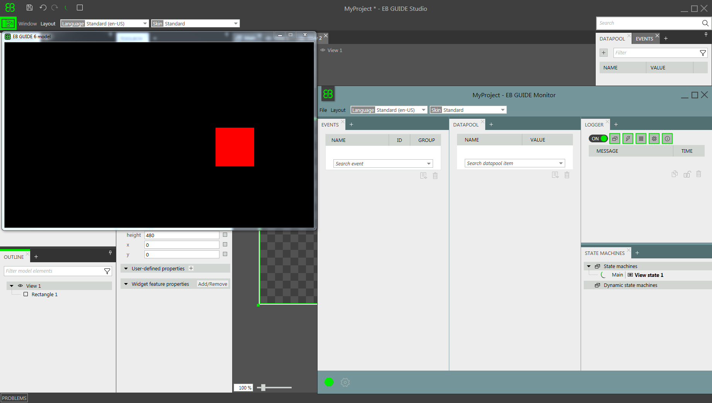The image size is (712, 403).
Task: Pin the Studio events panel
Action: (706, 35)
